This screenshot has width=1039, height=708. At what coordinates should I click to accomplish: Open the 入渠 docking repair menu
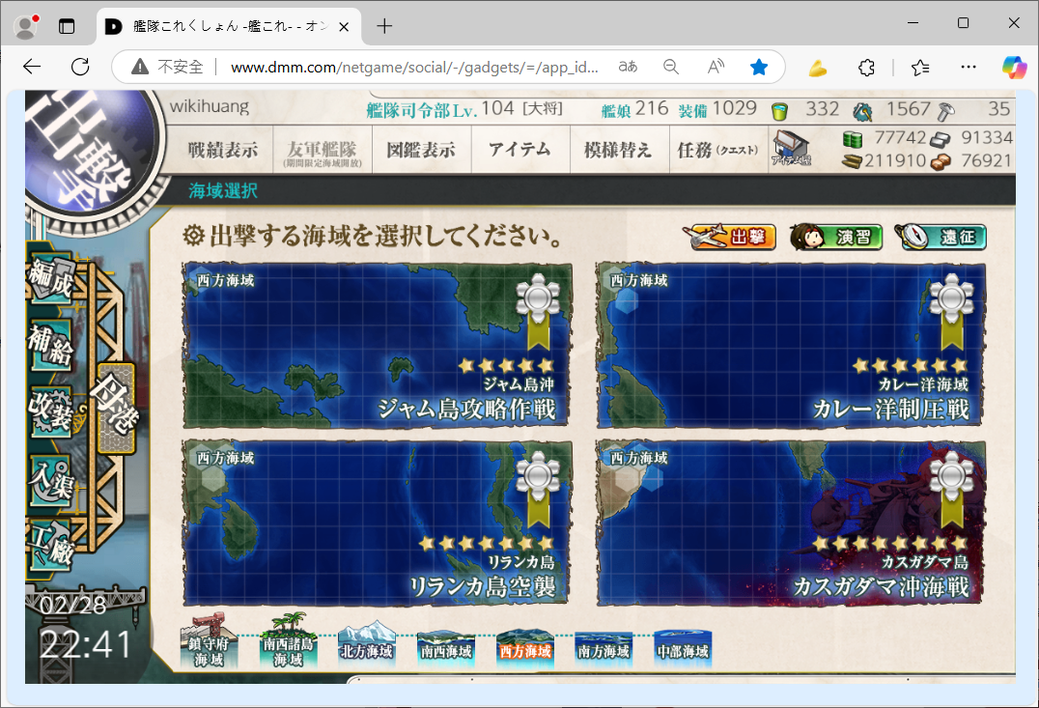[50, 481]
